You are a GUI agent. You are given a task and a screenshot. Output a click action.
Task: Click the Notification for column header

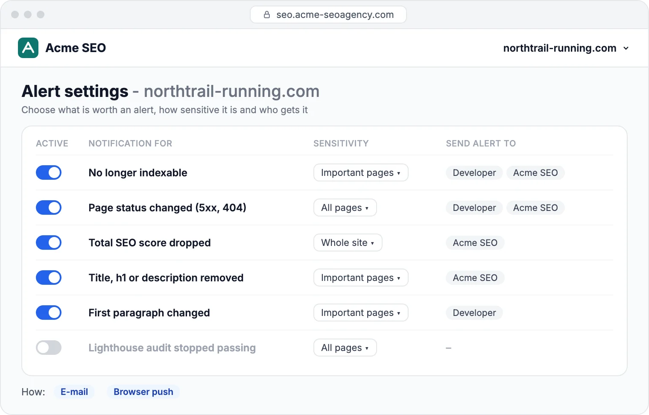(130, 143)
